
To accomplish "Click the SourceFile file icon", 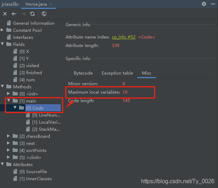I will 15,171.
